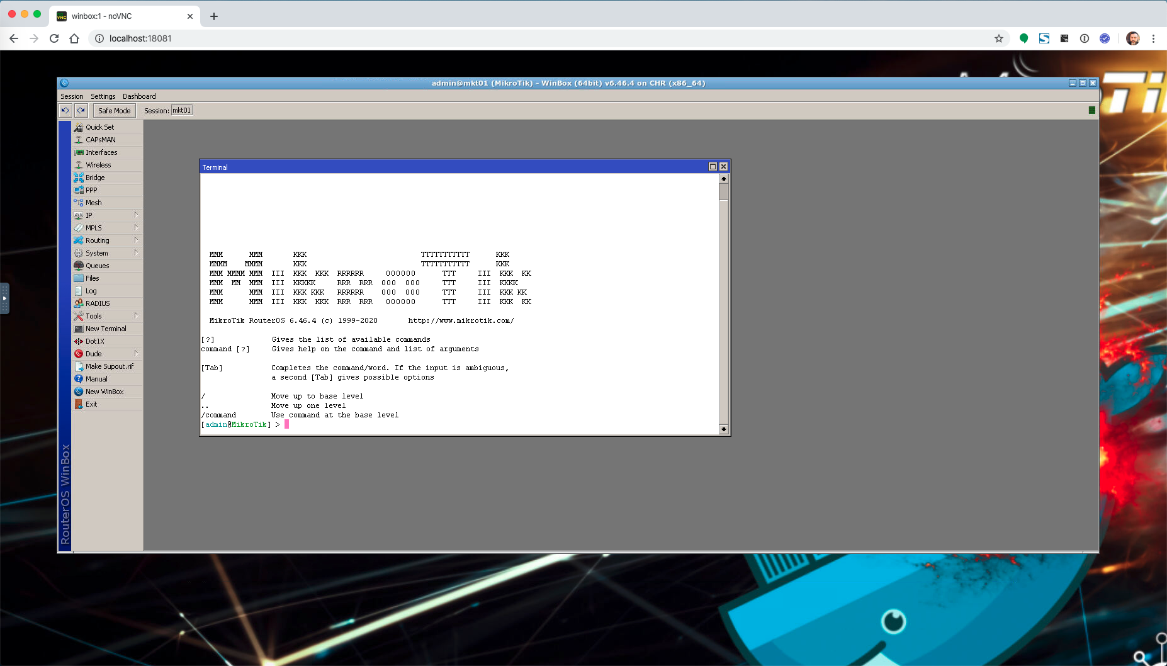
Task: Toggle Safe Mode
Action: click(115, 110)
